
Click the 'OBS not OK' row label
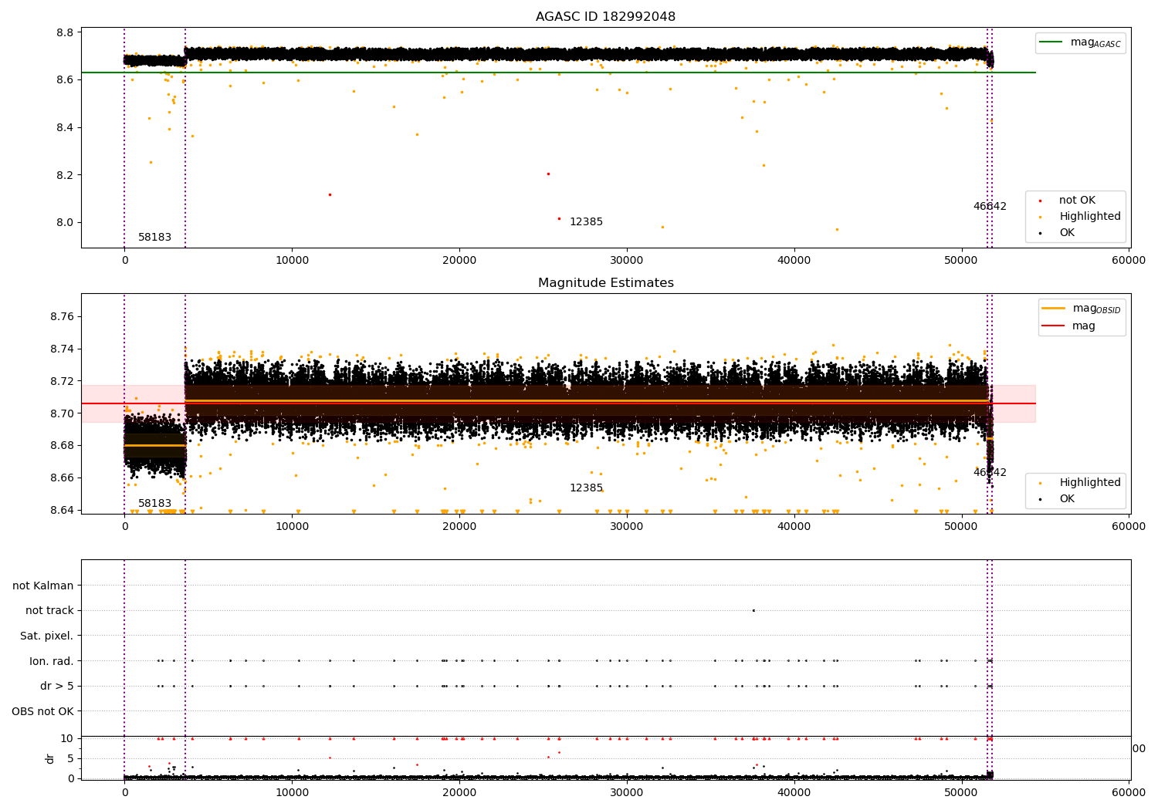(42, 711)
